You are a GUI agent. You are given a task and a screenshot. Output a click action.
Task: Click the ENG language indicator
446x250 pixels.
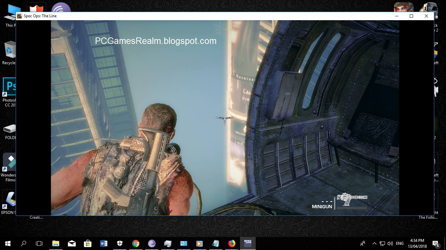pos(400,243)
